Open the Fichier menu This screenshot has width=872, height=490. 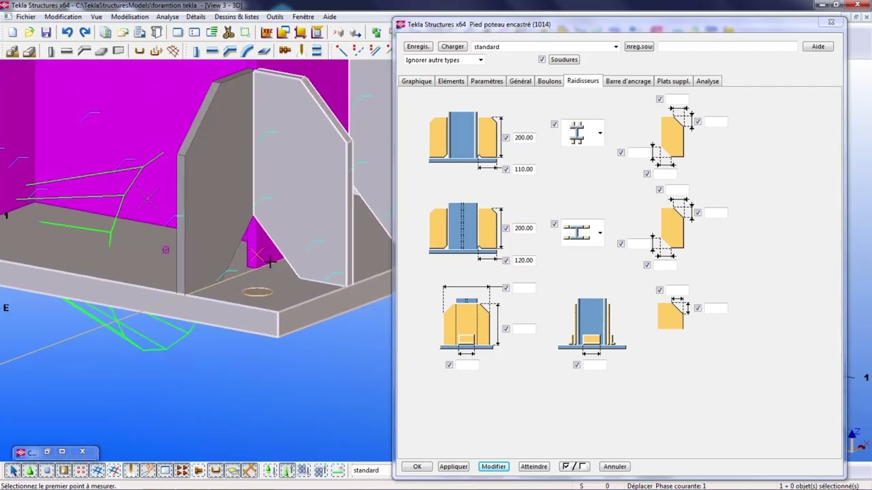(26, 16)
